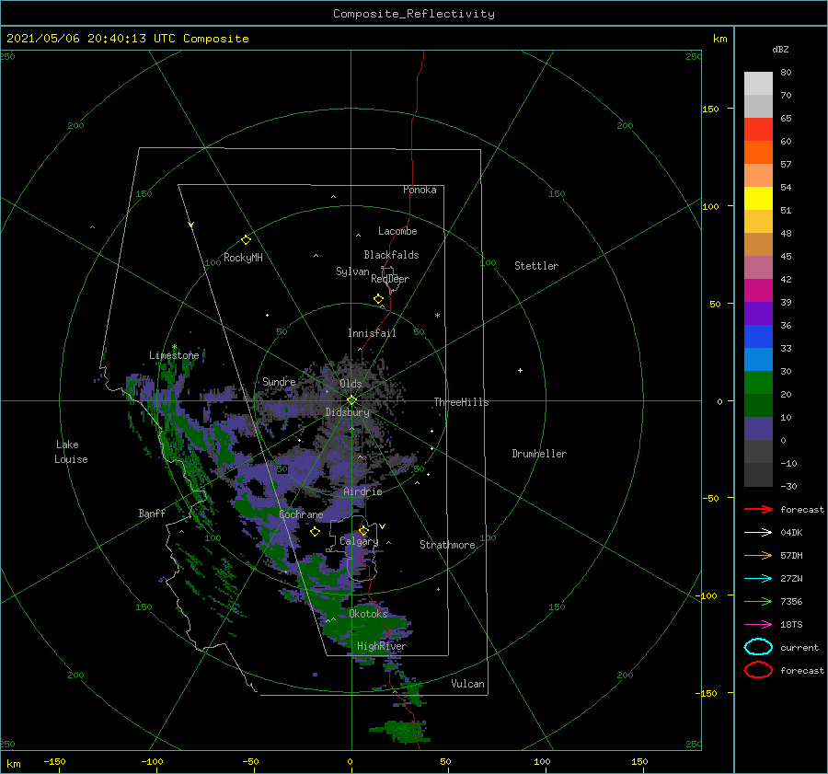
Task: Select the Blackfalds label
Action: click(391, 255)
